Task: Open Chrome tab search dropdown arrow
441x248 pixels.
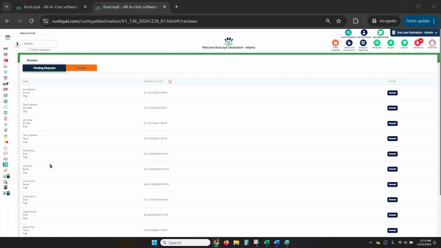Action: pos(7,7)
